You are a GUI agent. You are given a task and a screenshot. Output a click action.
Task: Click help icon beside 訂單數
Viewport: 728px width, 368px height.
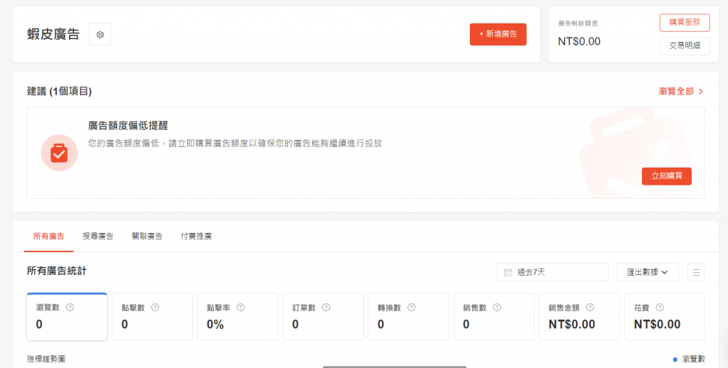click(326, 307)
